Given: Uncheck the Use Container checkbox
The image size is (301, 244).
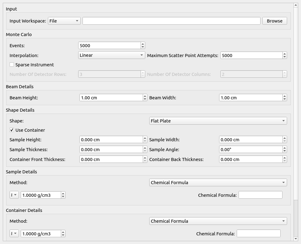Looking at the screenshot, I should [x=12, y=130].
